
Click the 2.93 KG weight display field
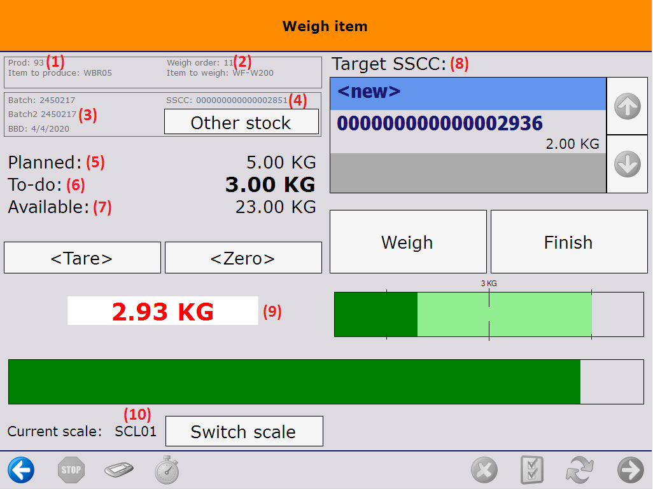click(x=163, y=311)
